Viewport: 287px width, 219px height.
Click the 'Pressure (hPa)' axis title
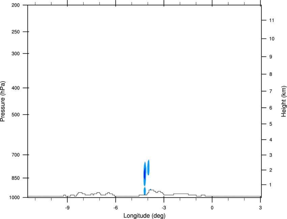pyautogui.click(x=3, y=101)
